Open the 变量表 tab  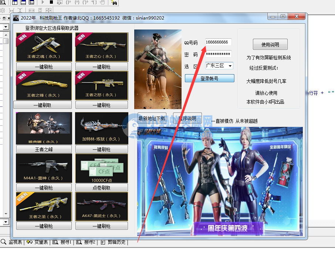(38, 242)
